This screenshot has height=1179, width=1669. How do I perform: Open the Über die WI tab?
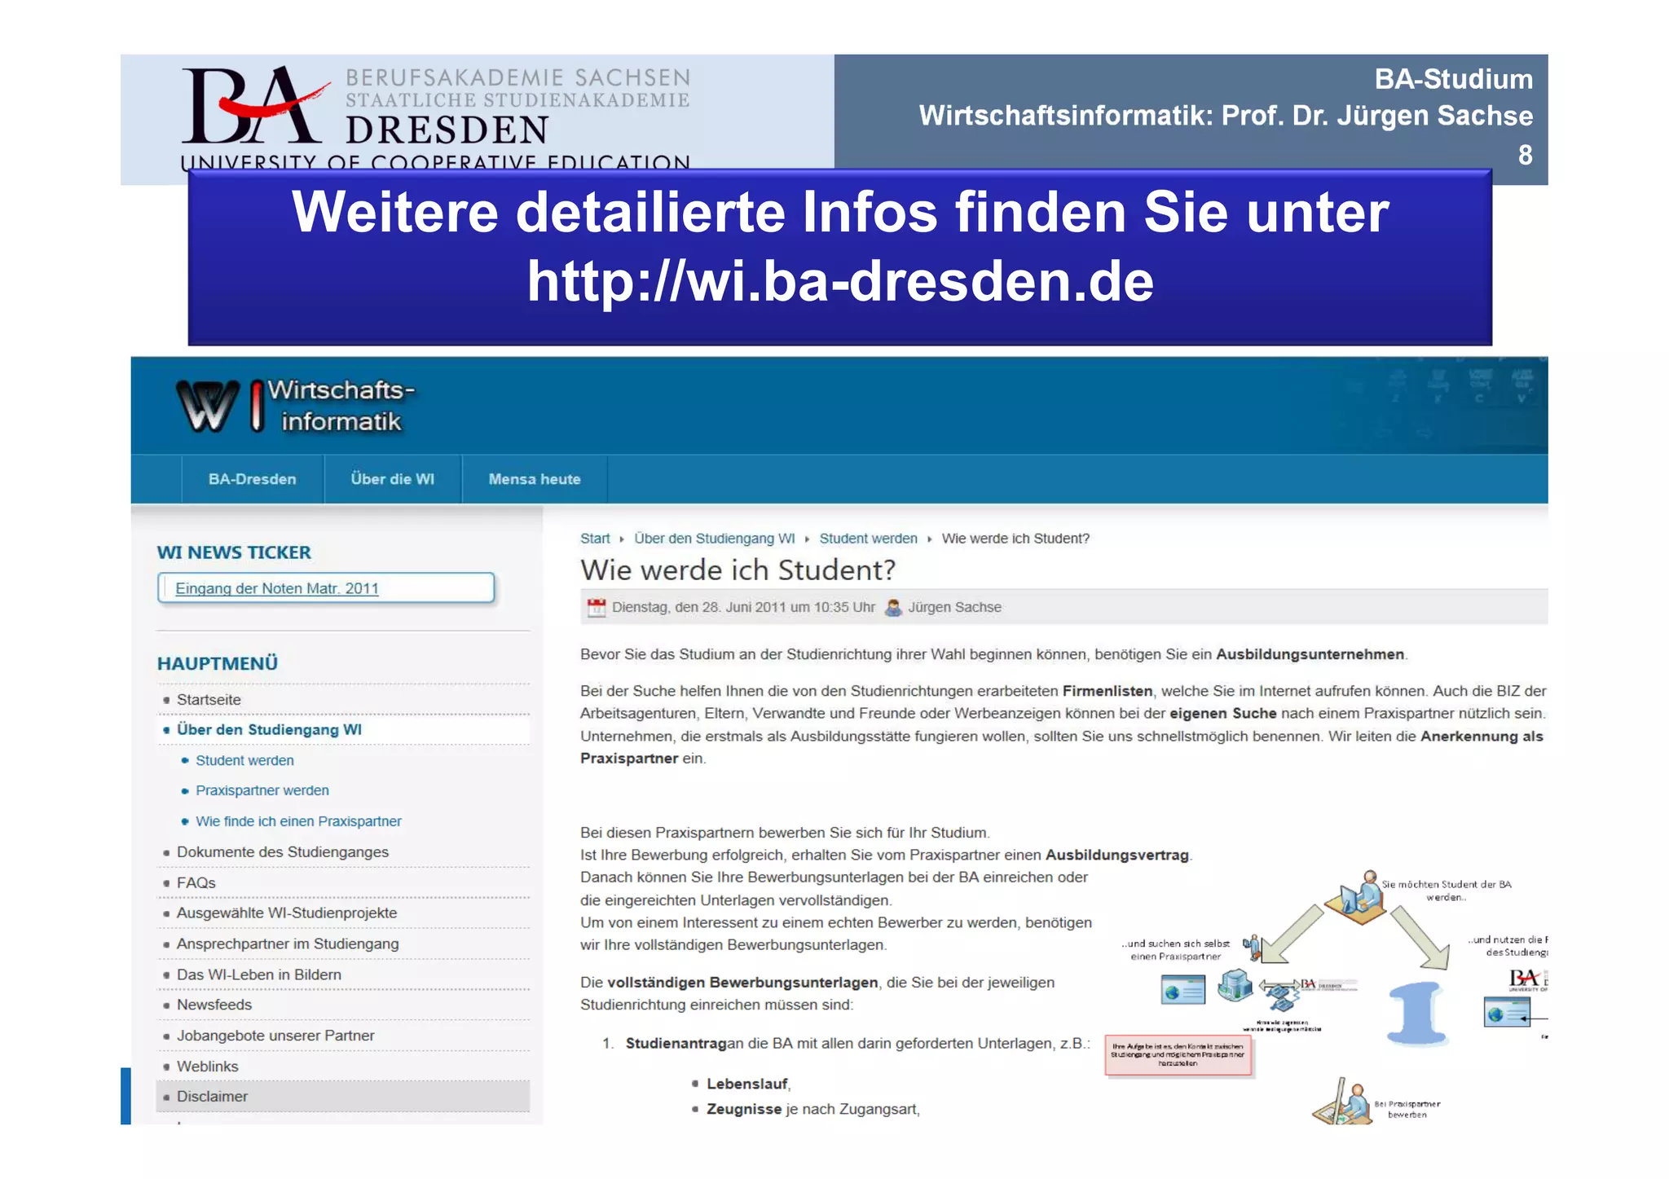tap(393, 479)
